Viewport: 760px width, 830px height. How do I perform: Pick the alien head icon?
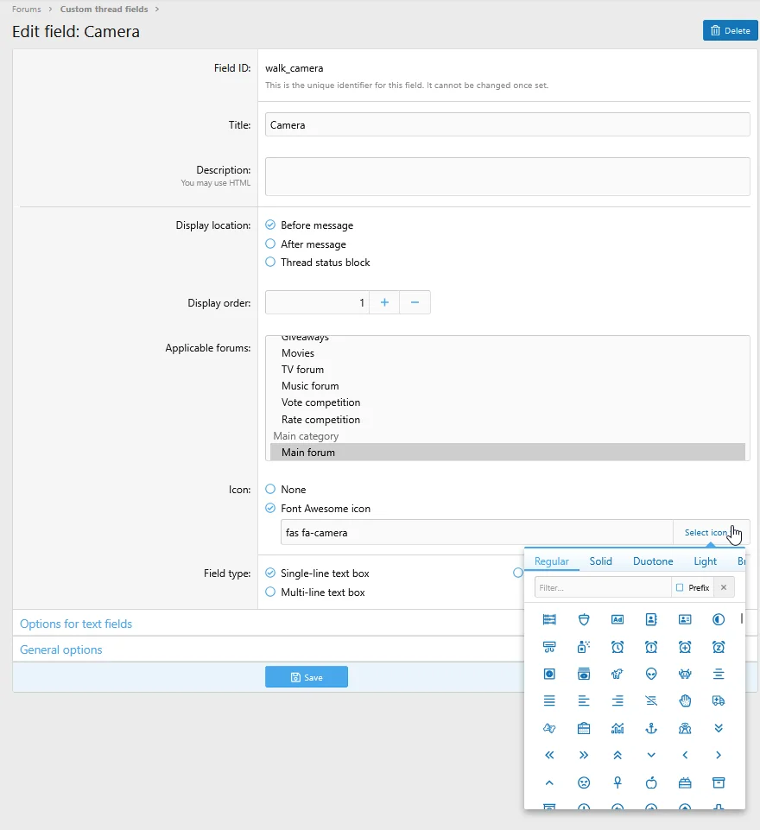(651, 674)
